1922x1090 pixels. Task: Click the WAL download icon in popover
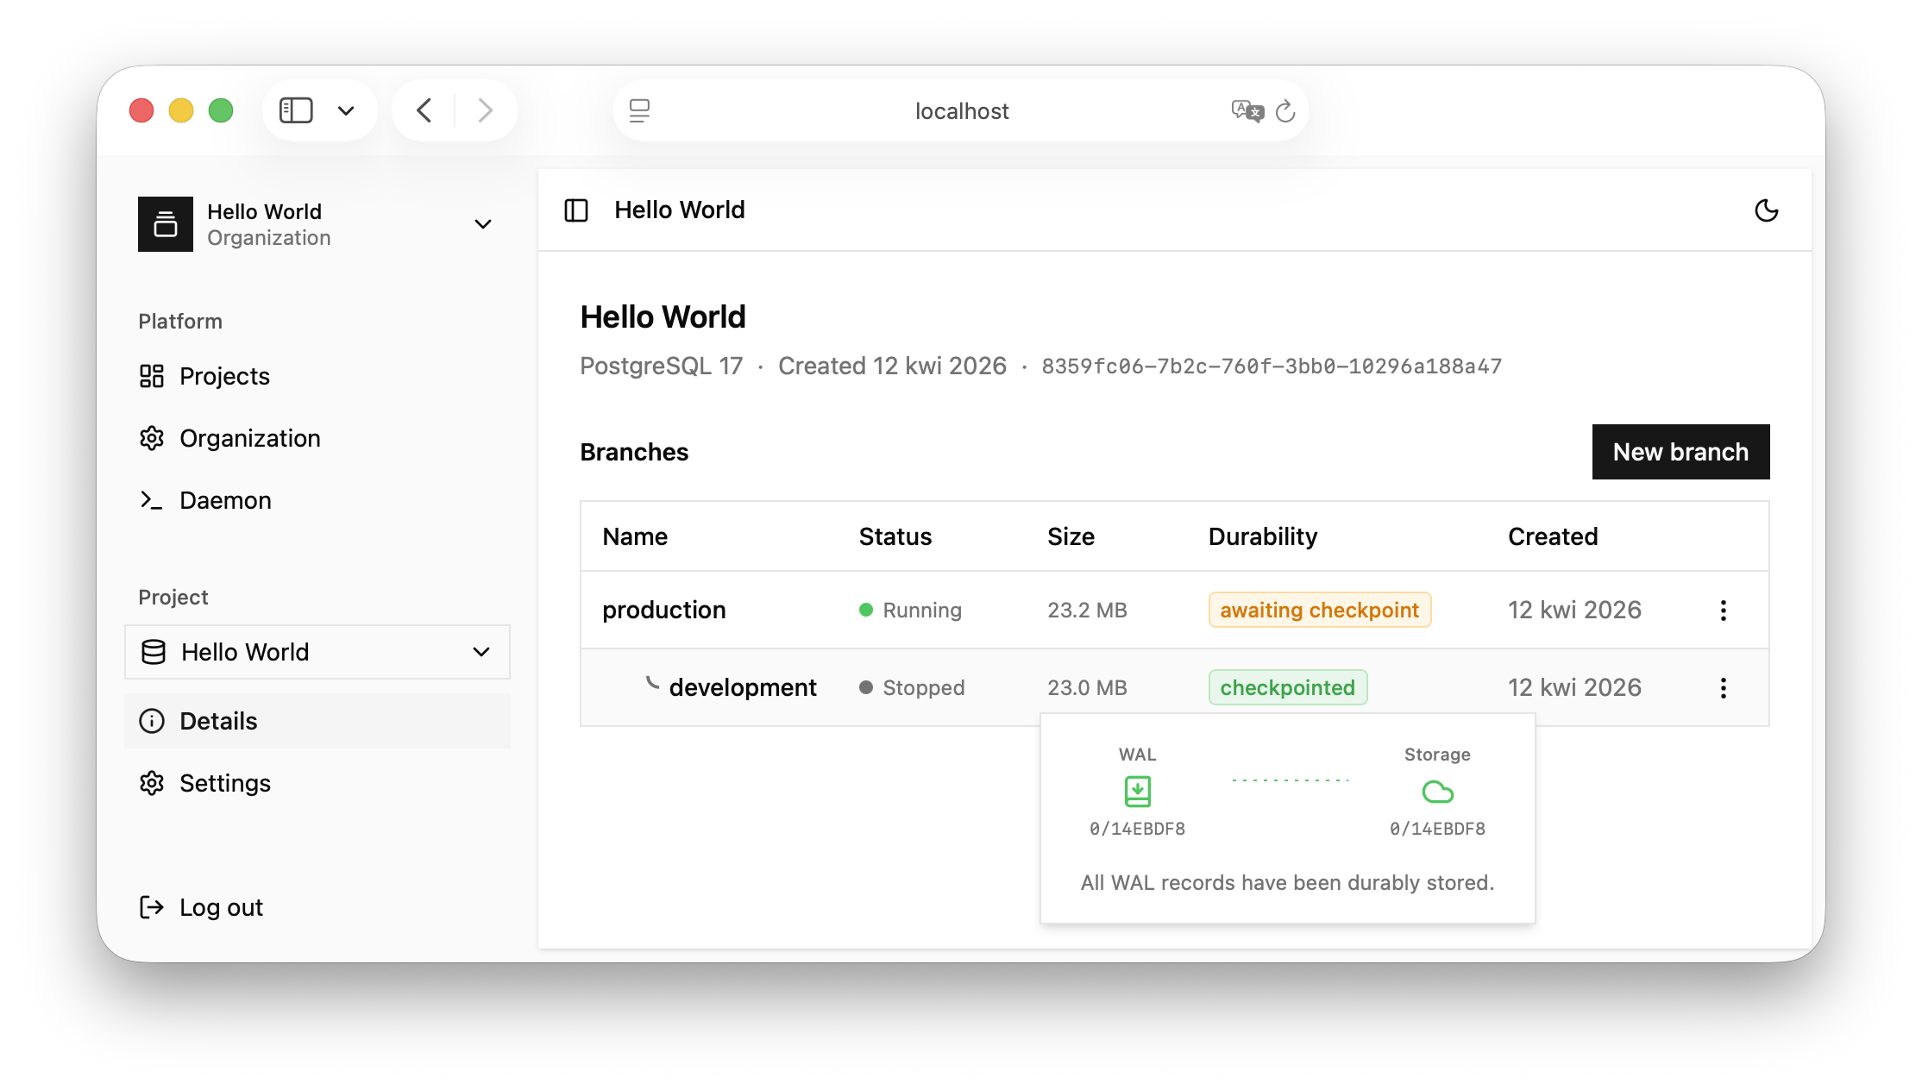tap(1138, 791)
